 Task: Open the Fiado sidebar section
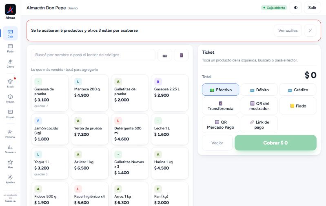pyautogui.click(x=10, y=48)
